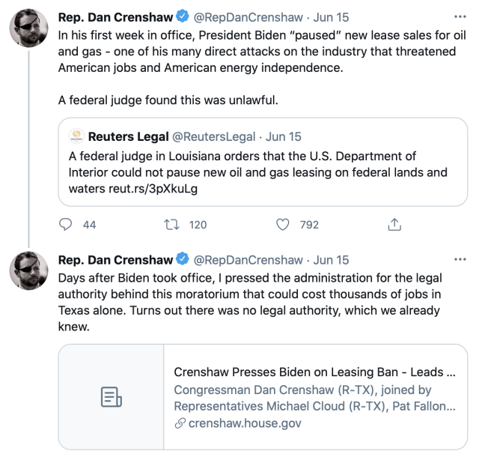Screen dimensions: 479x457
Task: Click Jun 15 timestamp on second tweet
Action: (332, 260)
